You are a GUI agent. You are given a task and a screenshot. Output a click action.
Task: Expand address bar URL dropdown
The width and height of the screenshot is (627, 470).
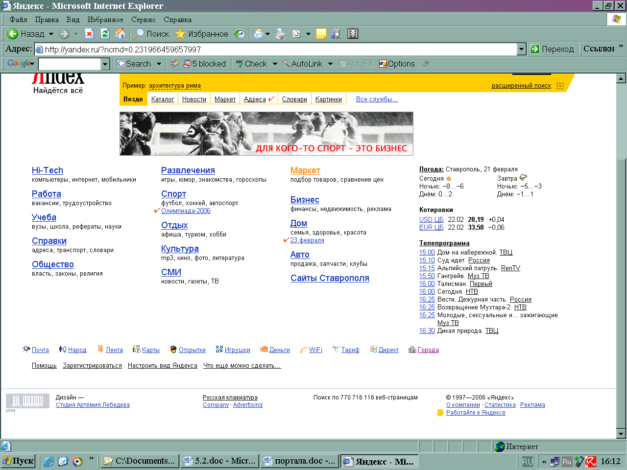coord(521,49)
